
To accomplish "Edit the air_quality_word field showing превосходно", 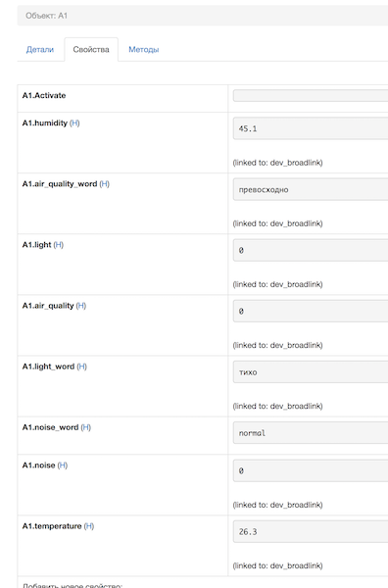I will [311, 189].
